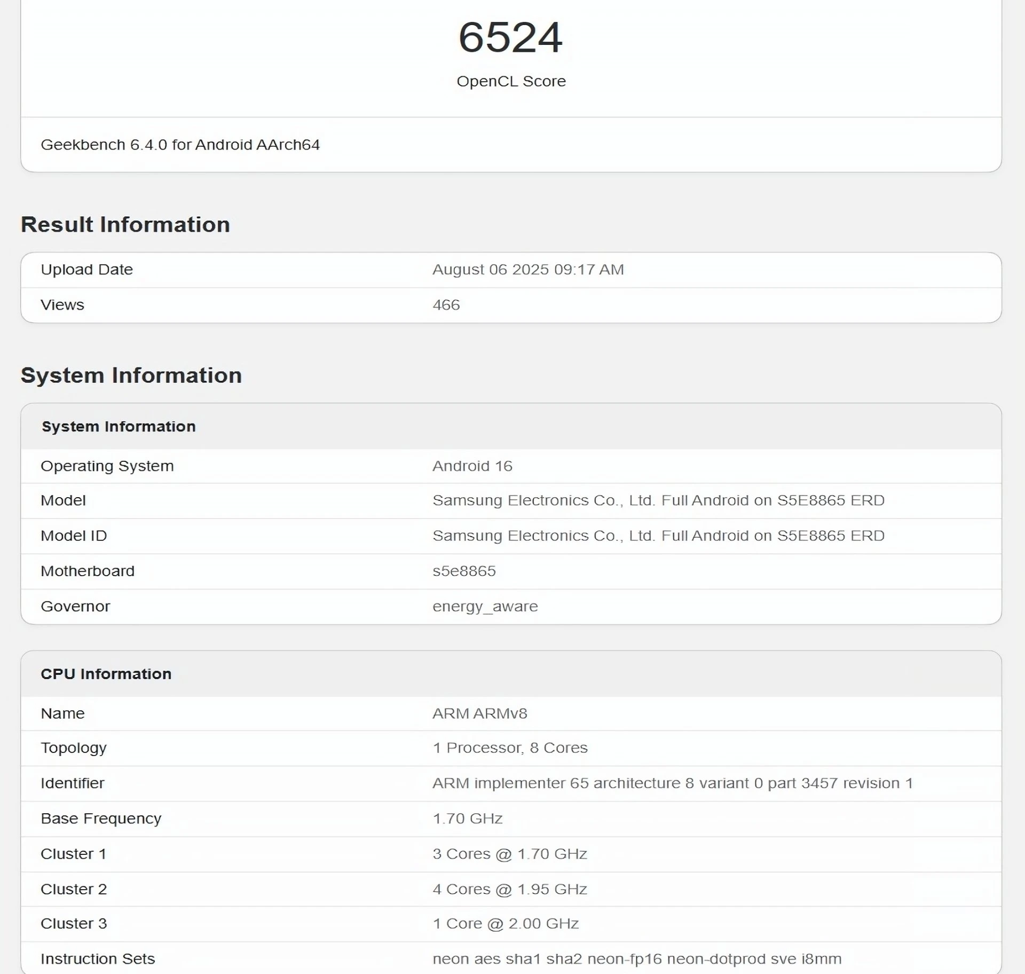Screen dimensions: 1025x974
Task: Click the ARM ARMv8 CPU name value
Action: click(479, 713)
